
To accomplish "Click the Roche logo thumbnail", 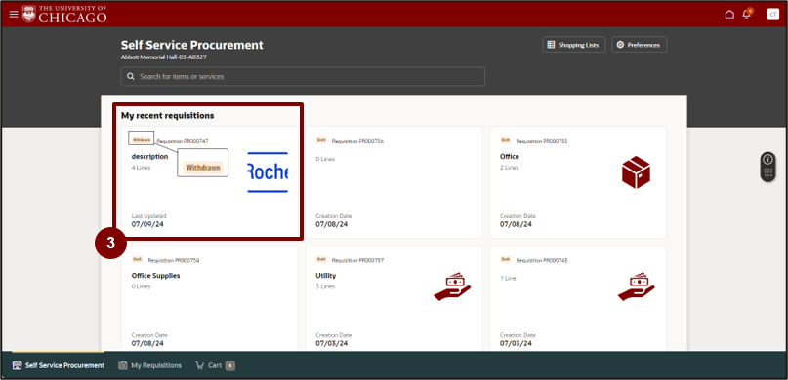I will [x=268, y=172].
